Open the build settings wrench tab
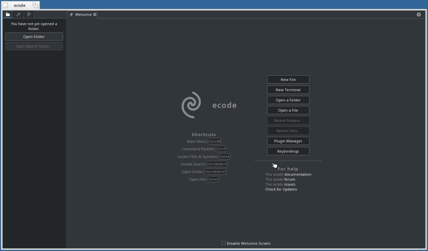The image size is (428, 251). tap(18, 14)
